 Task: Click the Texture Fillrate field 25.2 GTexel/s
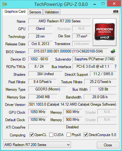(101, 82)
